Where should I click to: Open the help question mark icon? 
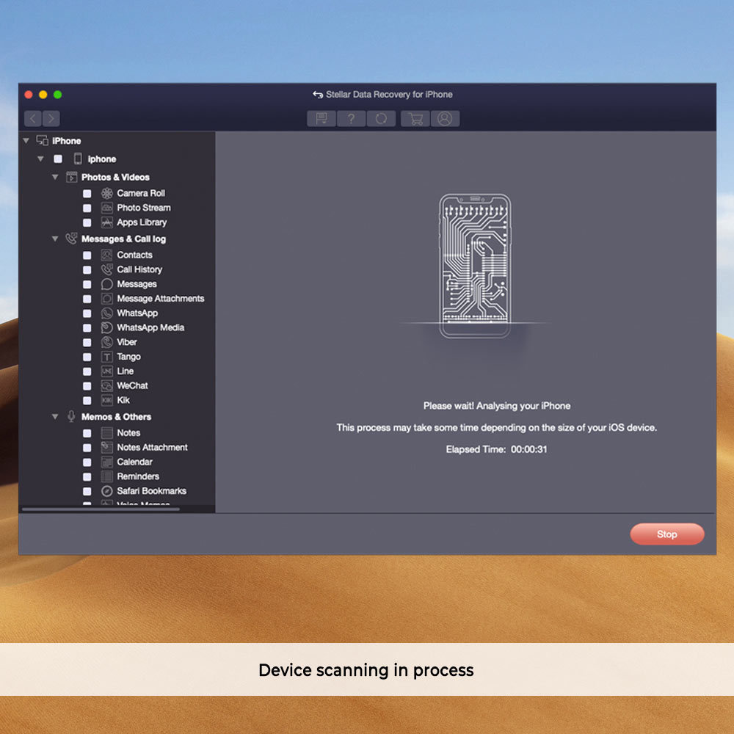(351, 118)
